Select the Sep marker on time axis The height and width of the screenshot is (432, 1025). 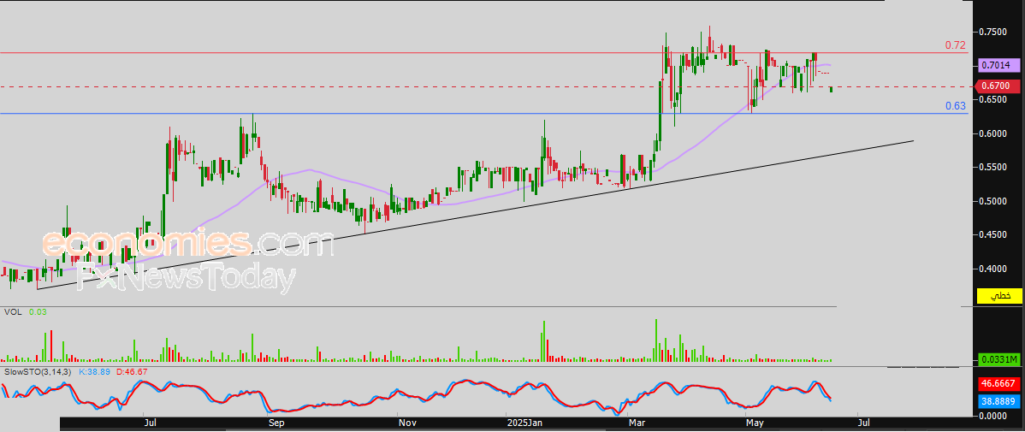click(276, 423)
